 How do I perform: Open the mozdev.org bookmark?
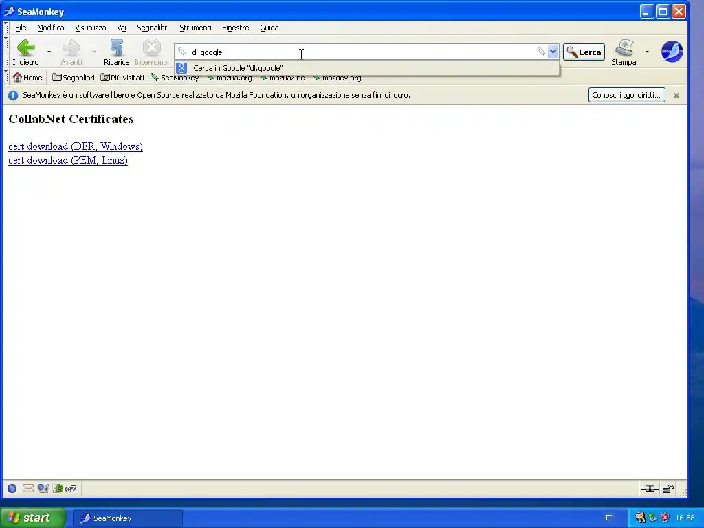click(337, 78)
